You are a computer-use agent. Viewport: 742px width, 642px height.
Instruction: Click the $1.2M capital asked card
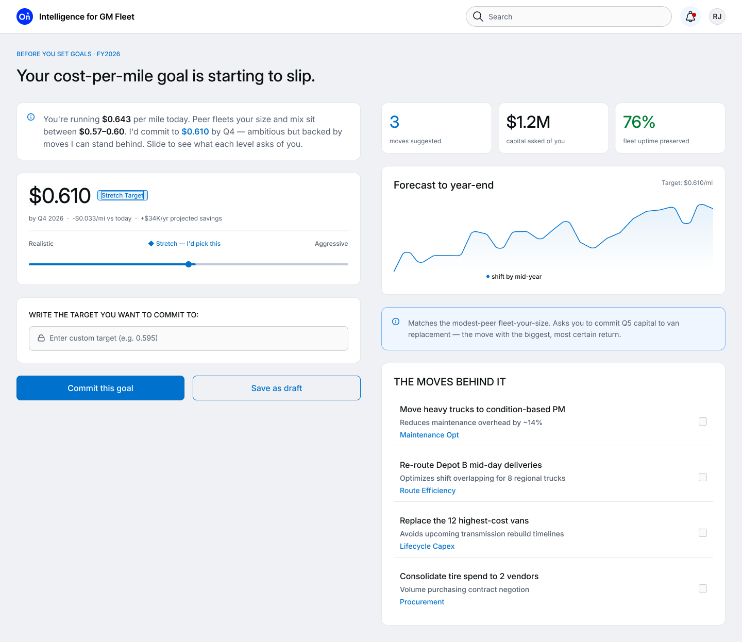(x=553, y=128)
